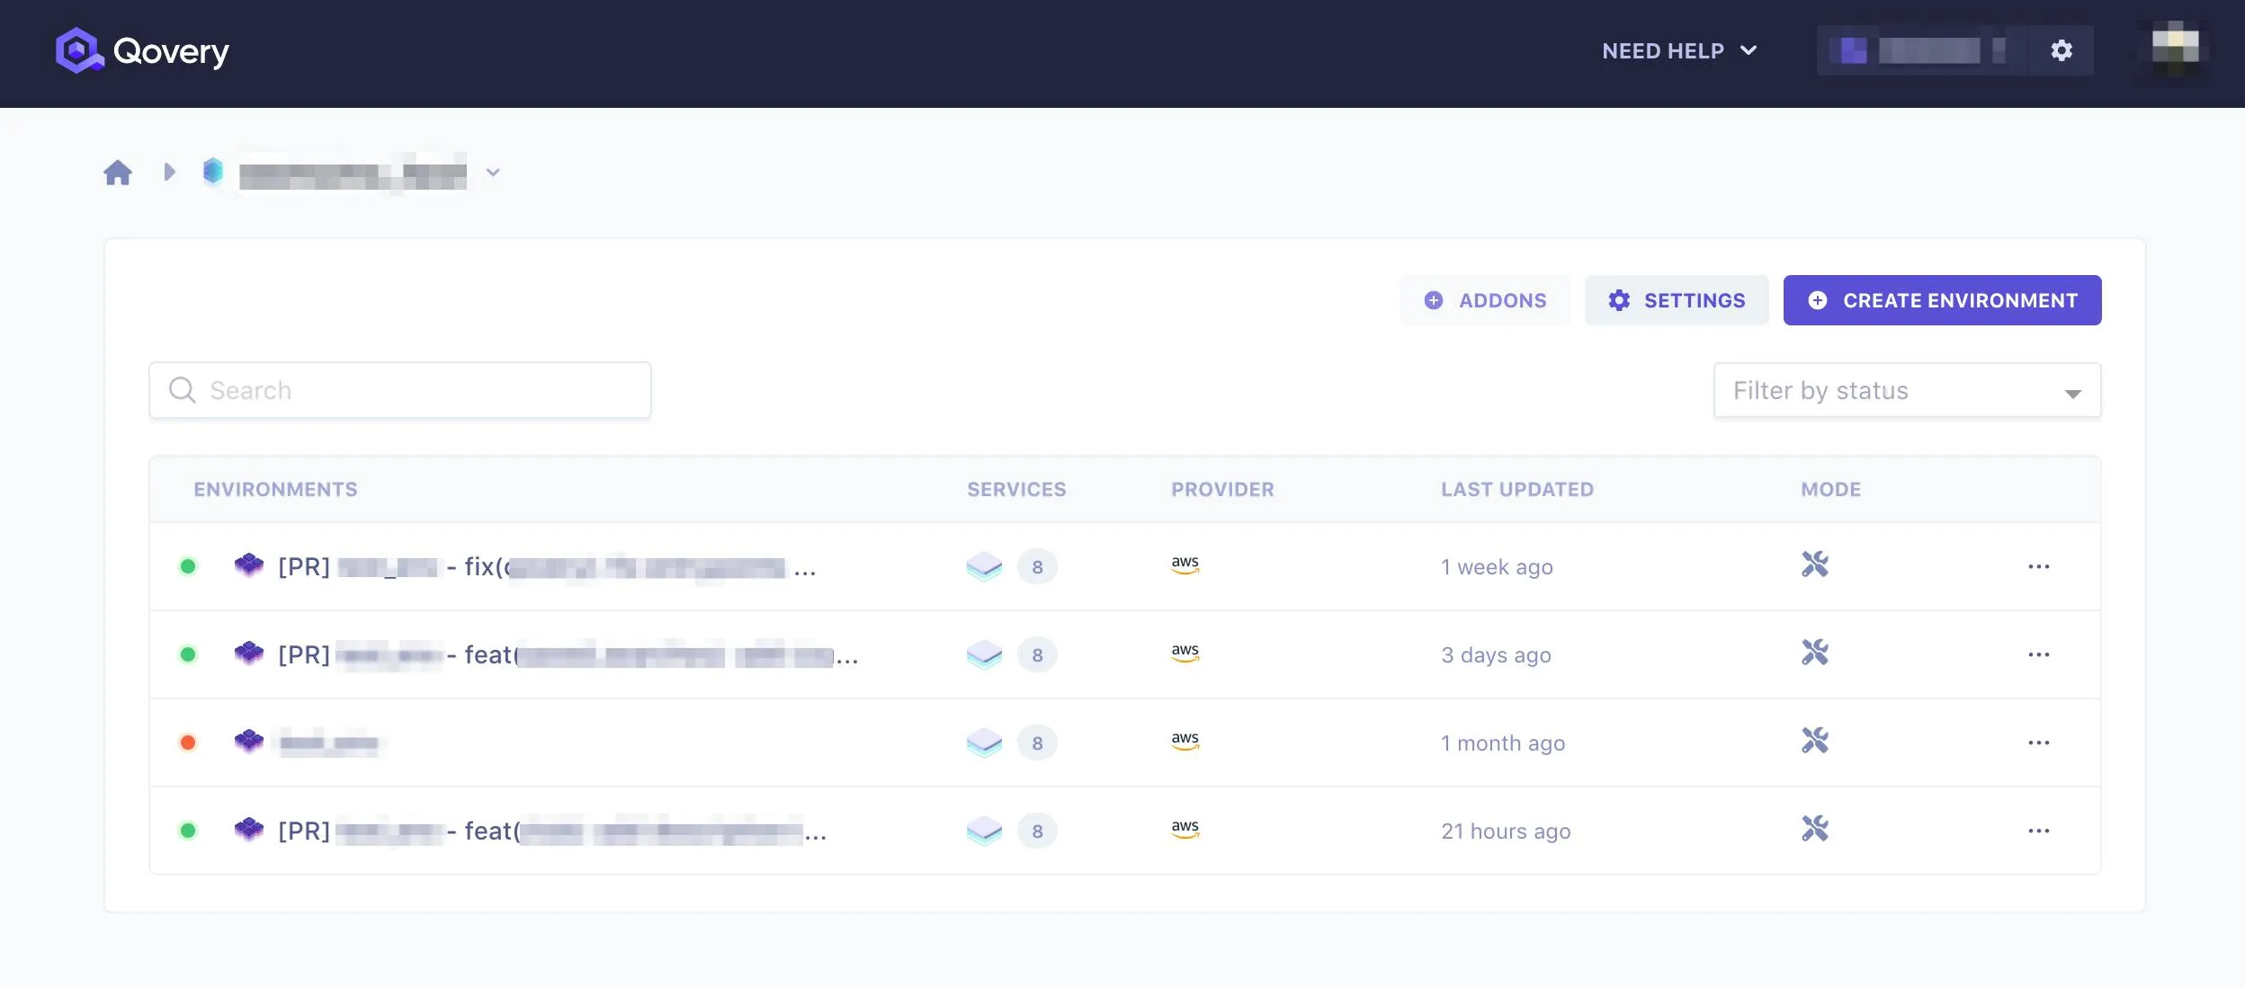Image resolution: width=2245 pixels, height=987 pixels.
Task: Click environment cube icon in 21 hours ago row
Action: tap(249, 829)
